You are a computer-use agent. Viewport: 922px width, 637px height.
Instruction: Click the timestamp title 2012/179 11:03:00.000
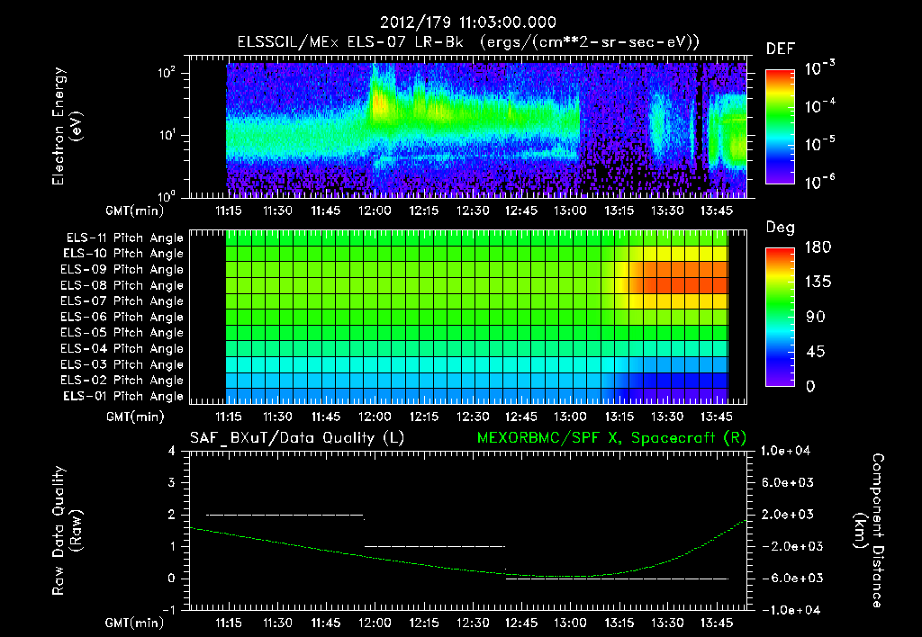[x=468, y=22]
